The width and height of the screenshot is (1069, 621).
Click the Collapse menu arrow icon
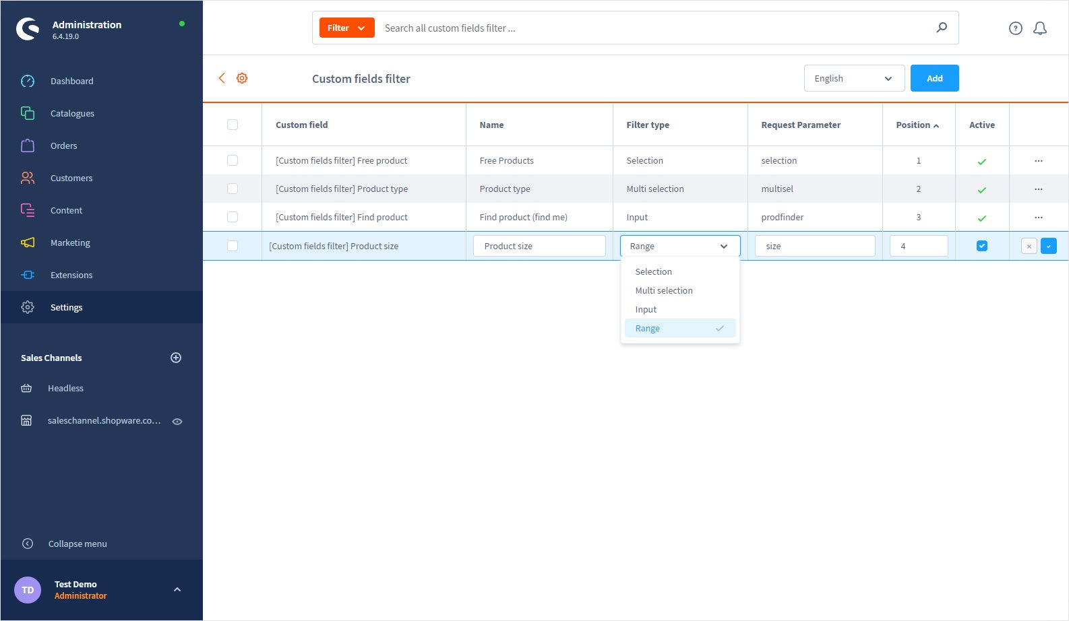tap(28, 544)
